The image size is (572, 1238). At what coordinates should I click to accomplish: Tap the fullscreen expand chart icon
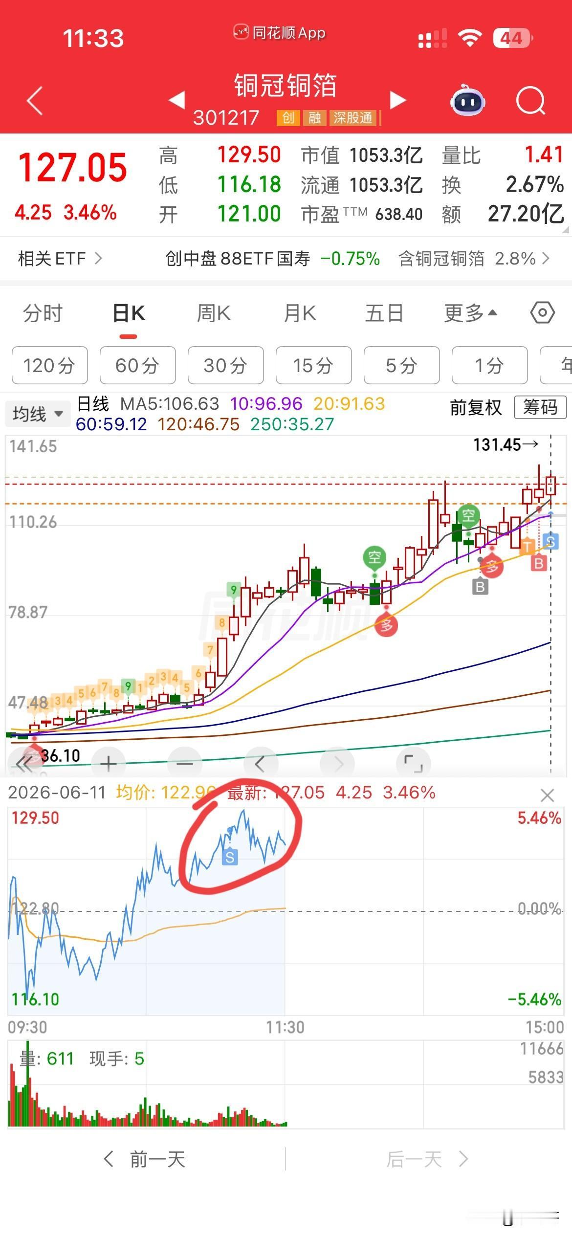coord(414,763)
